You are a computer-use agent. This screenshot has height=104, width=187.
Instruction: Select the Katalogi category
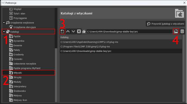pos(28,32)
